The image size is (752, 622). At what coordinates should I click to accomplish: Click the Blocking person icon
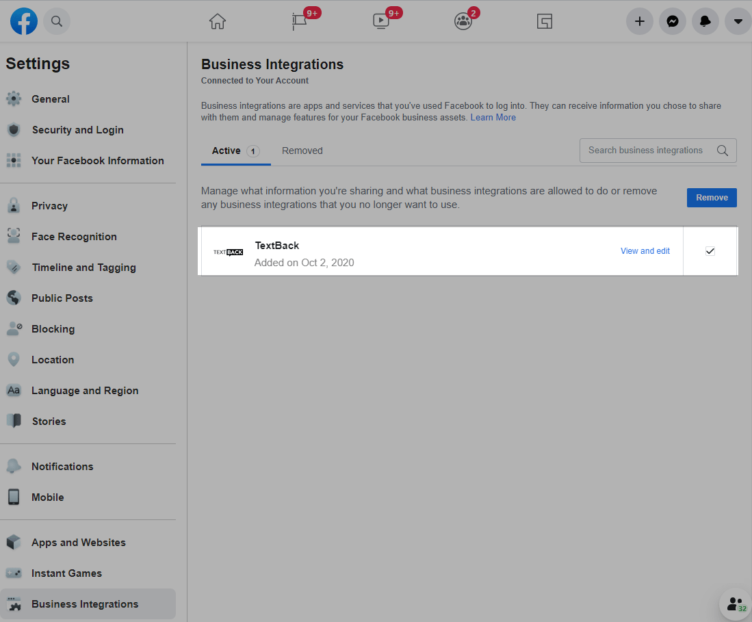(14, 328)
